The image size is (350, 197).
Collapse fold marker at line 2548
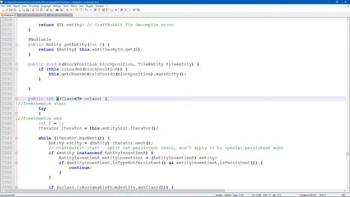click(x=16, y=163)
